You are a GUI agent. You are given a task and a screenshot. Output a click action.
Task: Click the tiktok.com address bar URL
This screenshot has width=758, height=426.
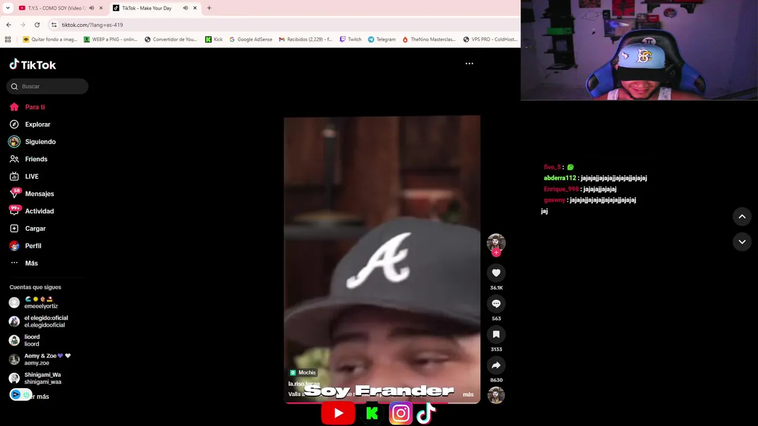coord(92,25)
